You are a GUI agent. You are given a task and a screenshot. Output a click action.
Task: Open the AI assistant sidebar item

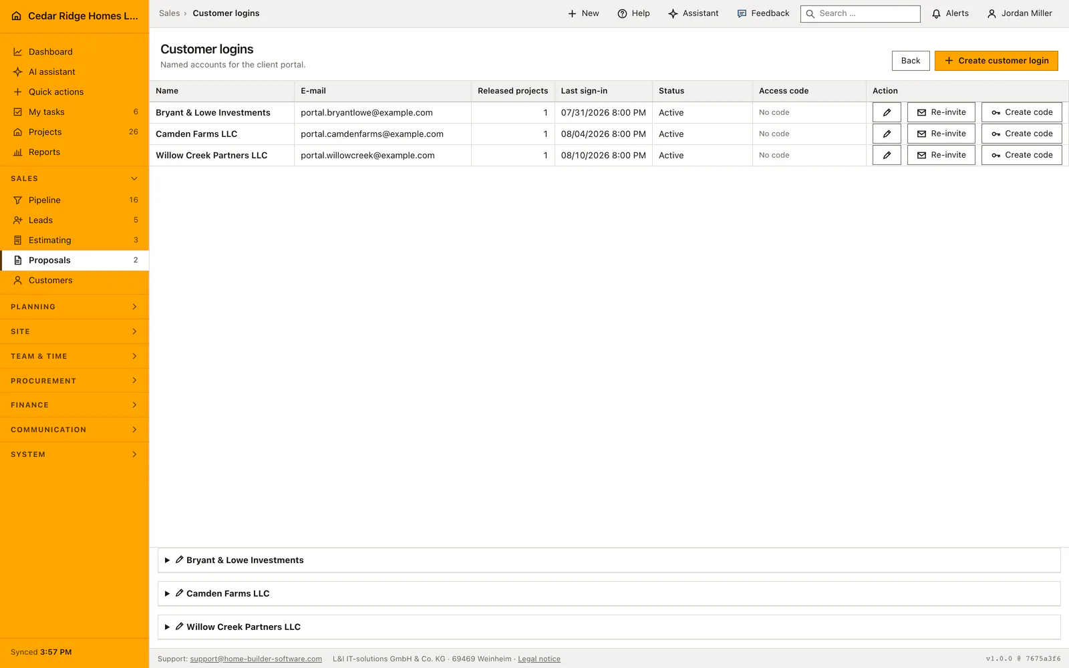[x=74, y=71]
